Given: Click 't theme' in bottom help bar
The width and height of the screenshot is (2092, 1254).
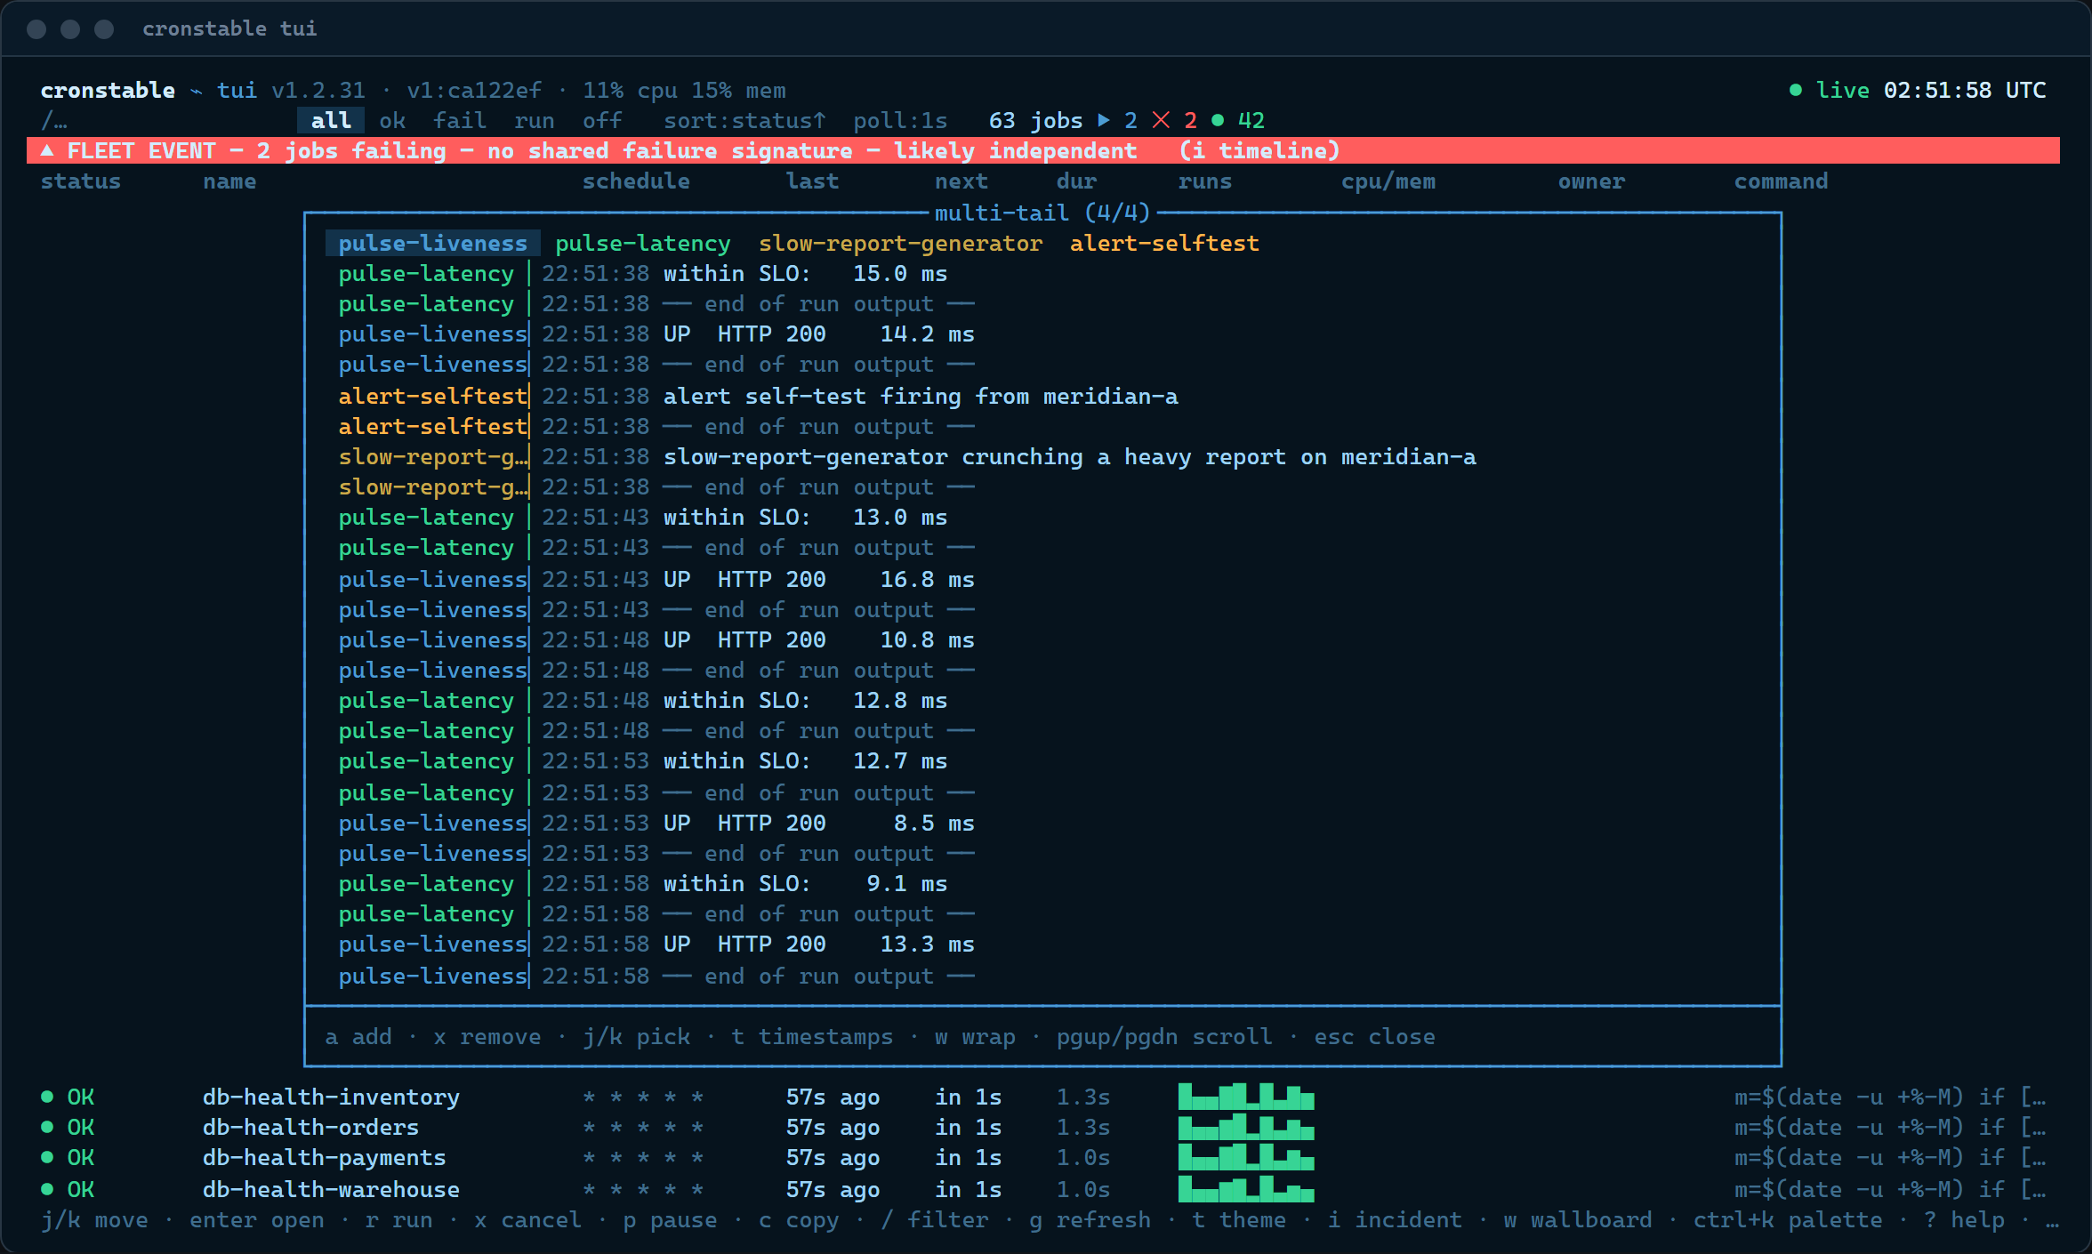Looking at the screenshot, I should point(1239,1220).
